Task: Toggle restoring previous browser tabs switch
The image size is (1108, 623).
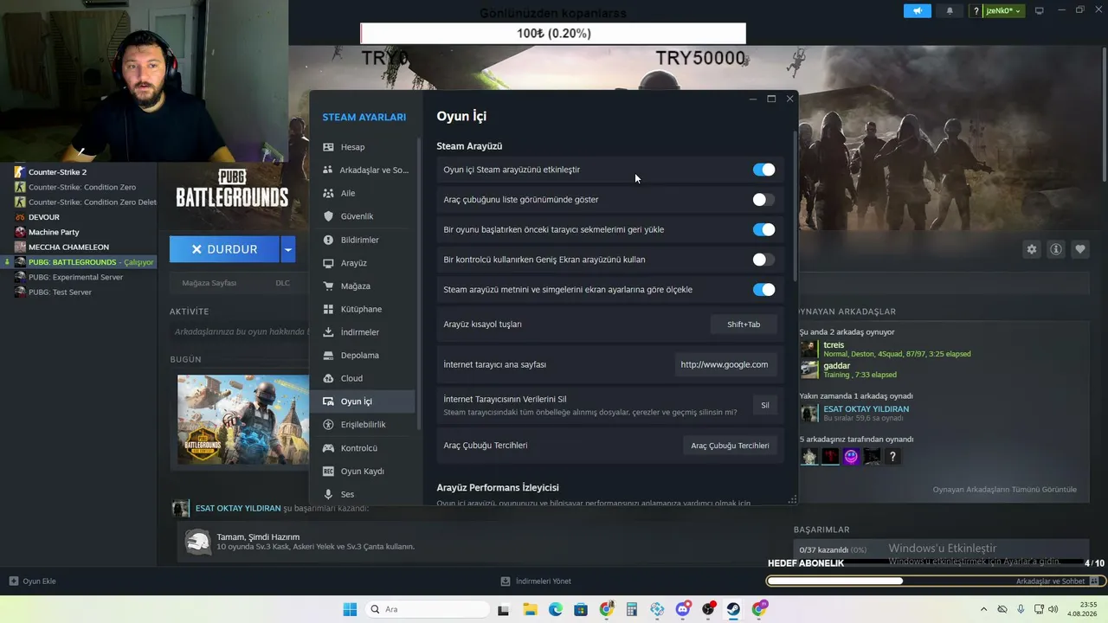Action: (763, 229)
